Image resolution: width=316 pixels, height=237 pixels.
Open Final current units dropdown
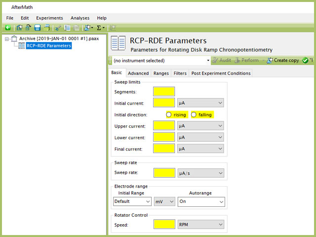click(x=200, y=149)
